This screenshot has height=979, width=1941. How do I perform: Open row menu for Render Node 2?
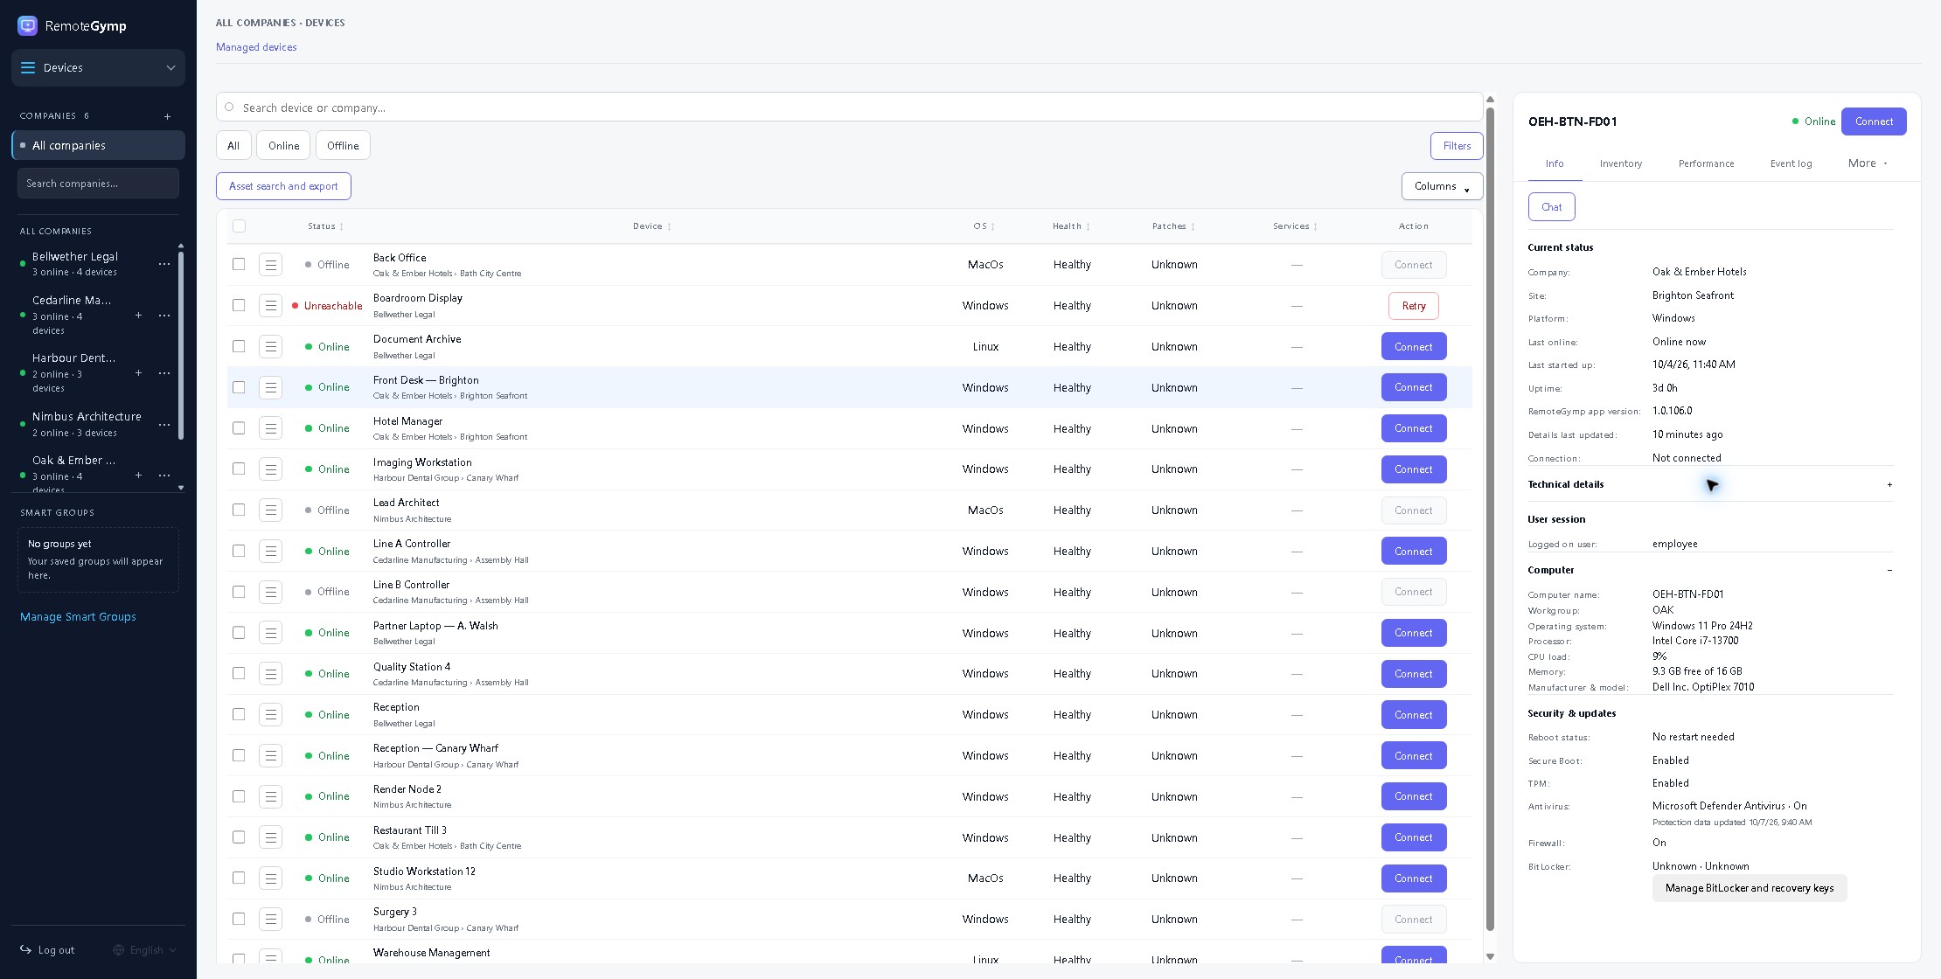click(x=271, y=796)
